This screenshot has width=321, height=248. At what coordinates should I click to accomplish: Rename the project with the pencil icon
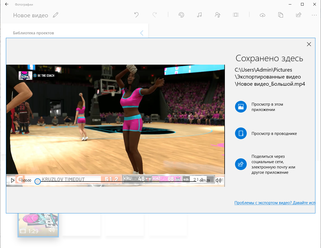coord(56,15)
